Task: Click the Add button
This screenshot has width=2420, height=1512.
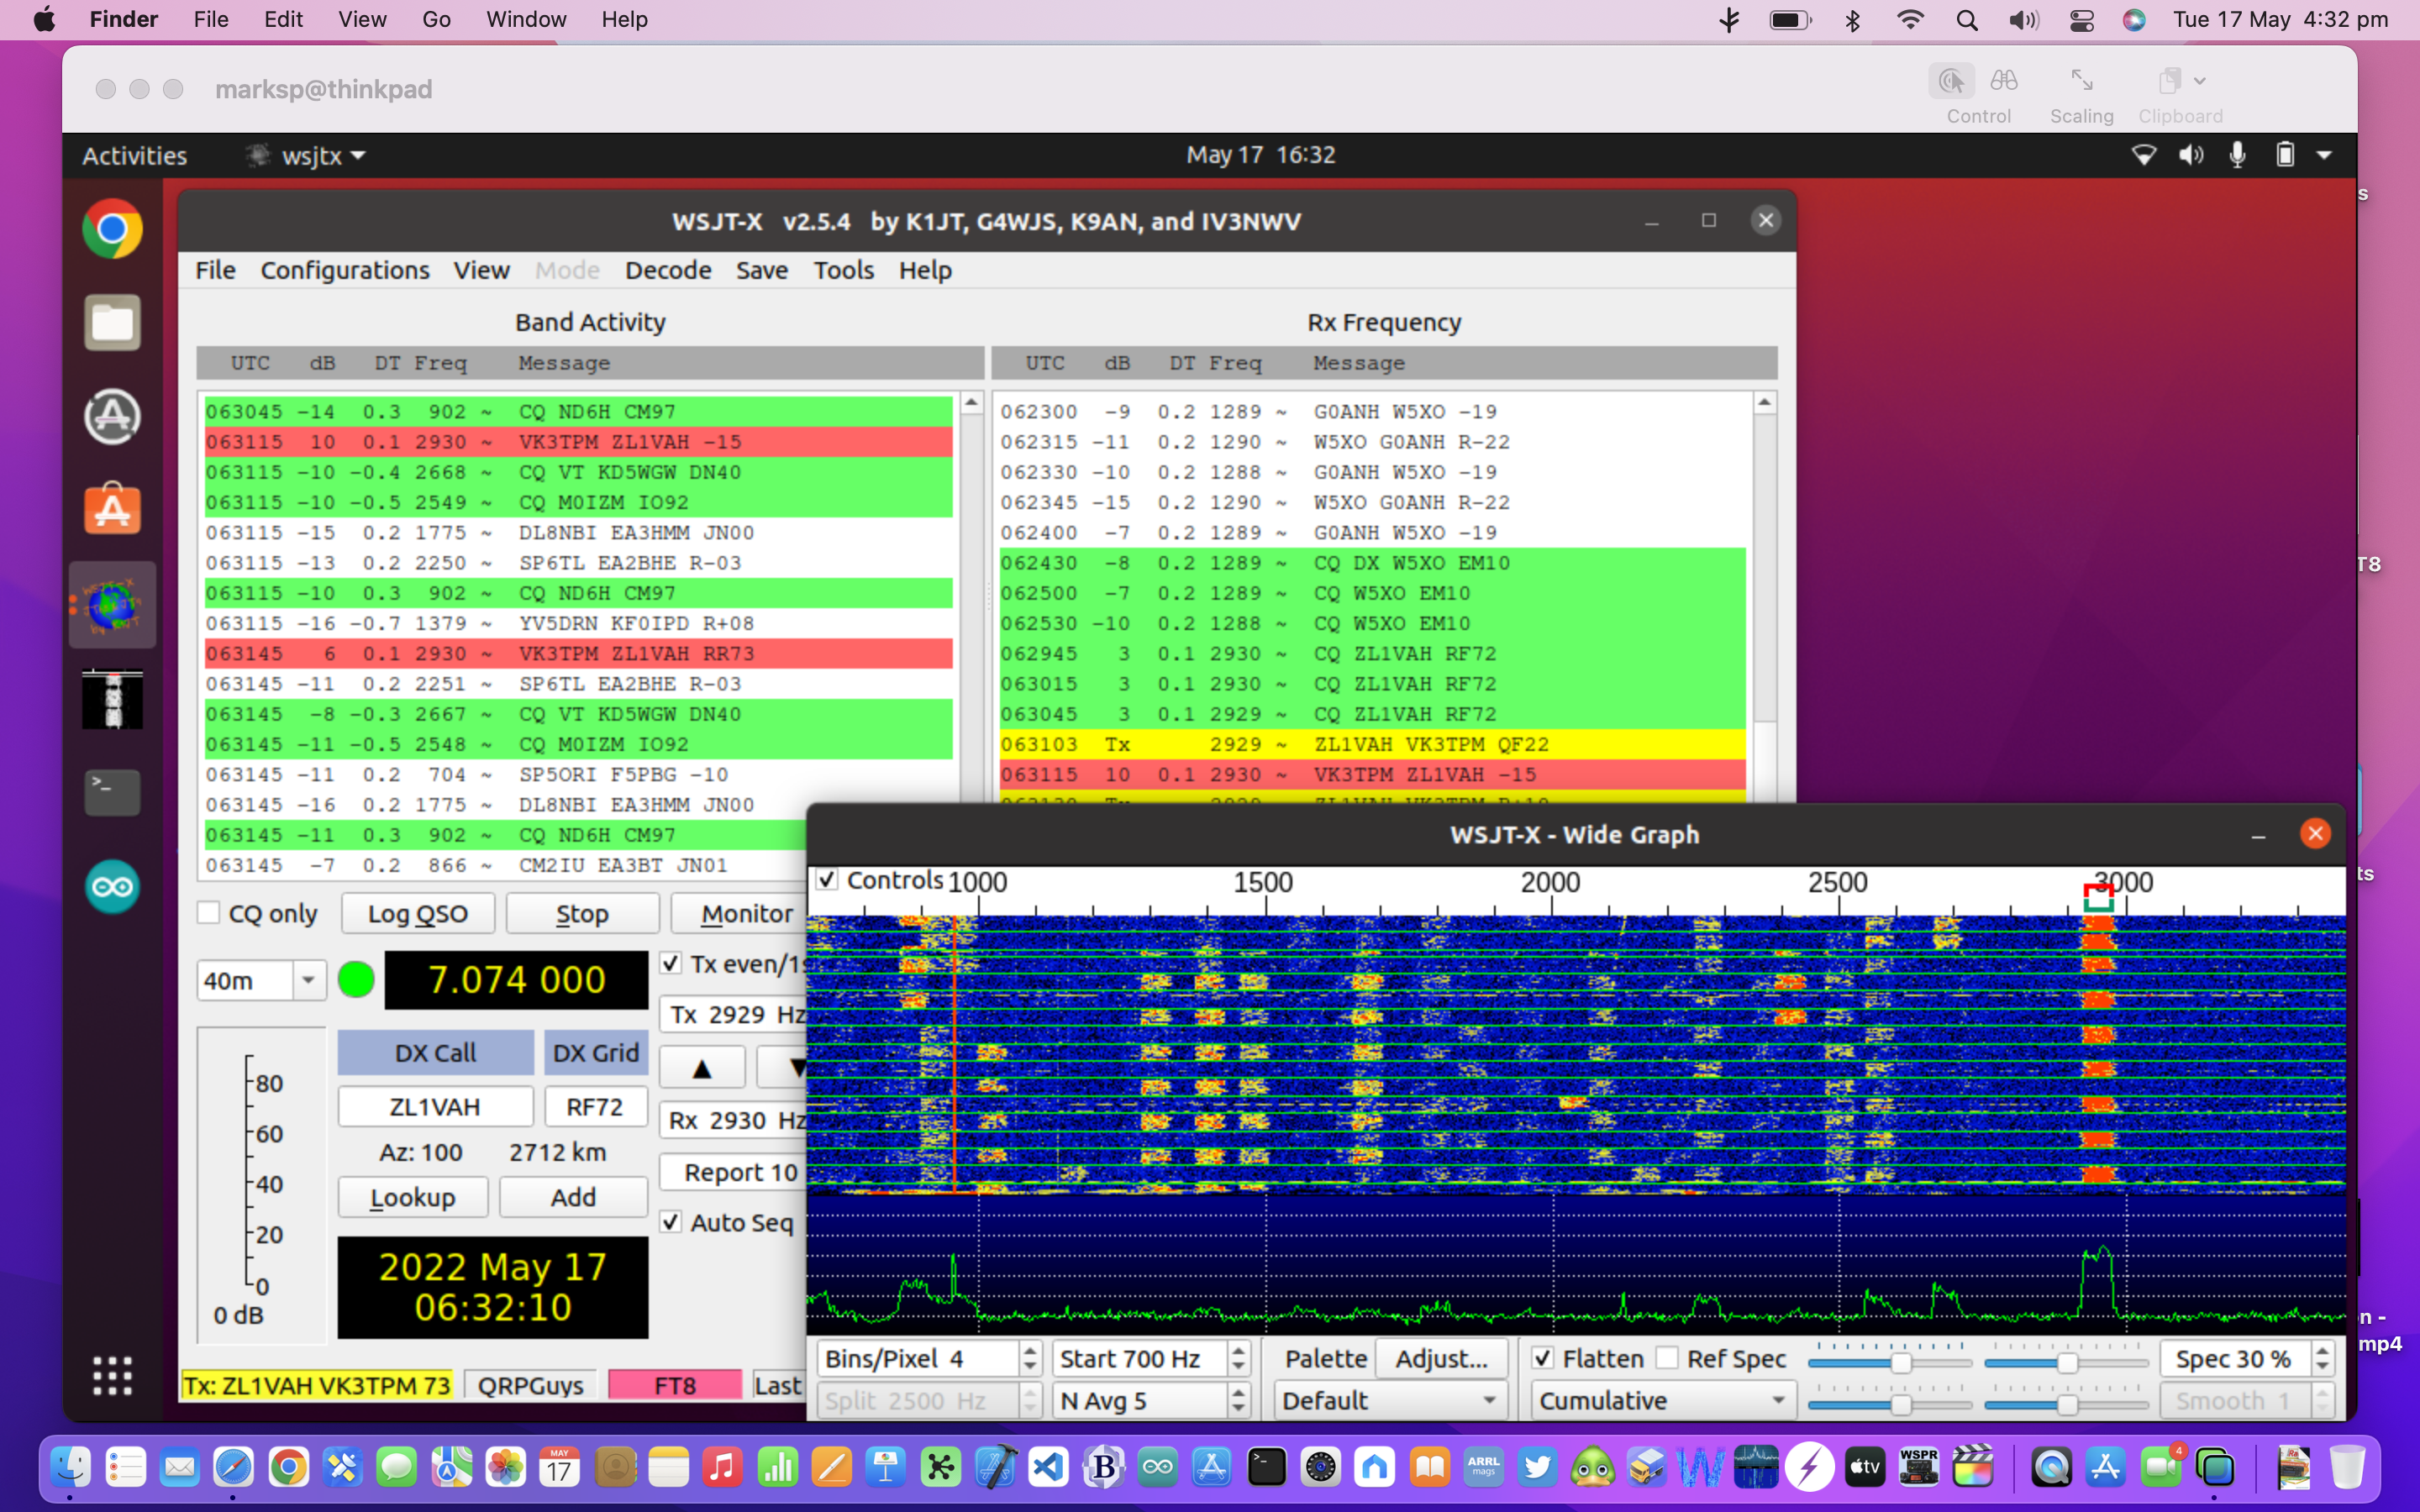Action: (573, 1197)
